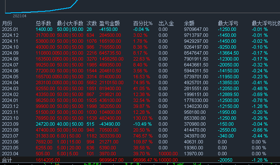
Task: Click deposit value 10000.00 in 2023.04 row
Action: pyautogui.click(x=168, y=154)
